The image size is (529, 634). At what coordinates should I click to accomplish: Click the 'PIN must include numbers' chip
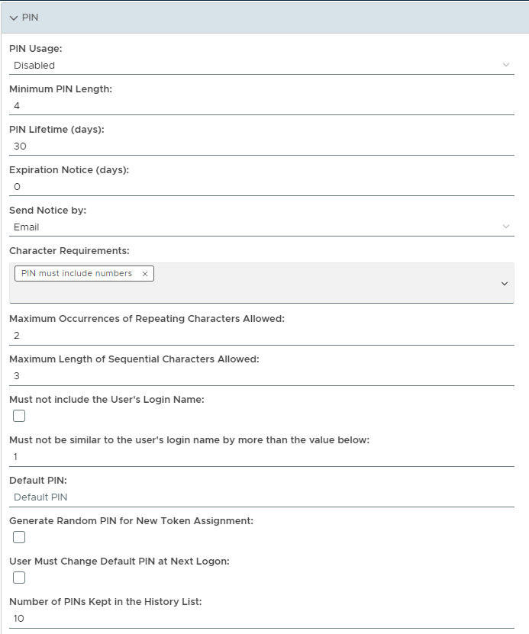click(76, 274)
